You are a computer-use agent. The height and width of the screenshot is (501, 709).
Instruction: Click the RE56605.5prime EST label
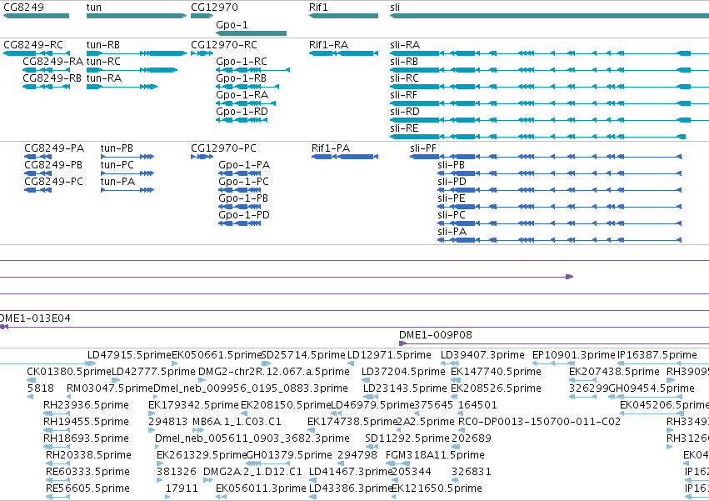tap(87, 488)
